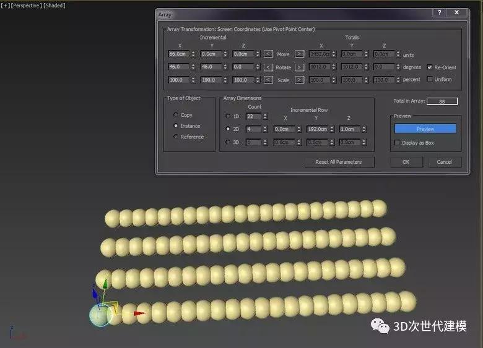Select the 3D array dimension

coord(228,142)
